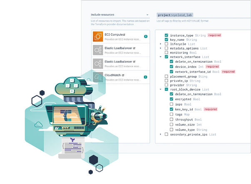Open CloudWatch external documentation link icon
The image size is (251, 184).
(123, 75)
